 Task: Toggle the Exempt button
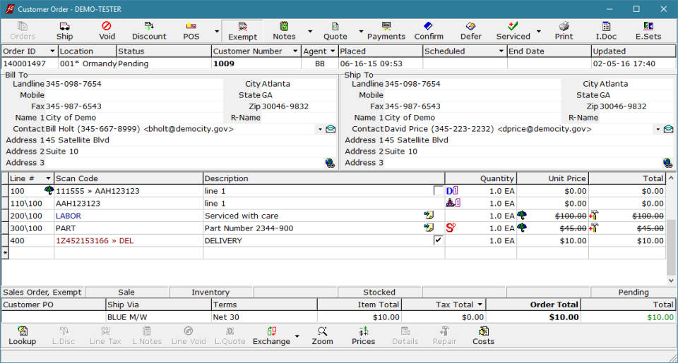pyautogui.click(x=242, y=30)
